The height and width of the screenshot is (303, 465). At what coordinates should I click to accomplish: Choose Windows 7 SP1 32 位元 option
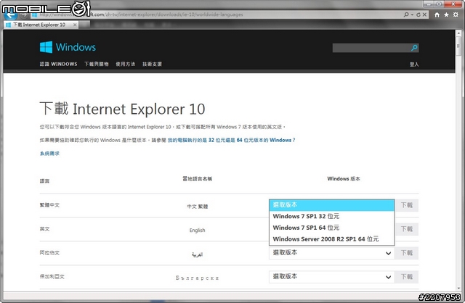click(331, 216)
